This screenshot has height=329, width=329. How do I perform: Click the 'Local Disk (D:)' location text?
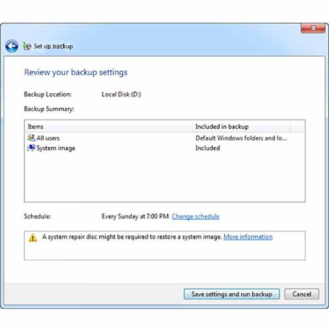[121, 94]
